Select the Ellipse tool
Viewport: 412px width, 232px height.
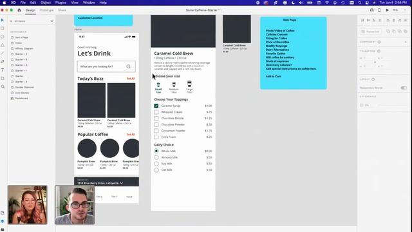coord(3,37)
